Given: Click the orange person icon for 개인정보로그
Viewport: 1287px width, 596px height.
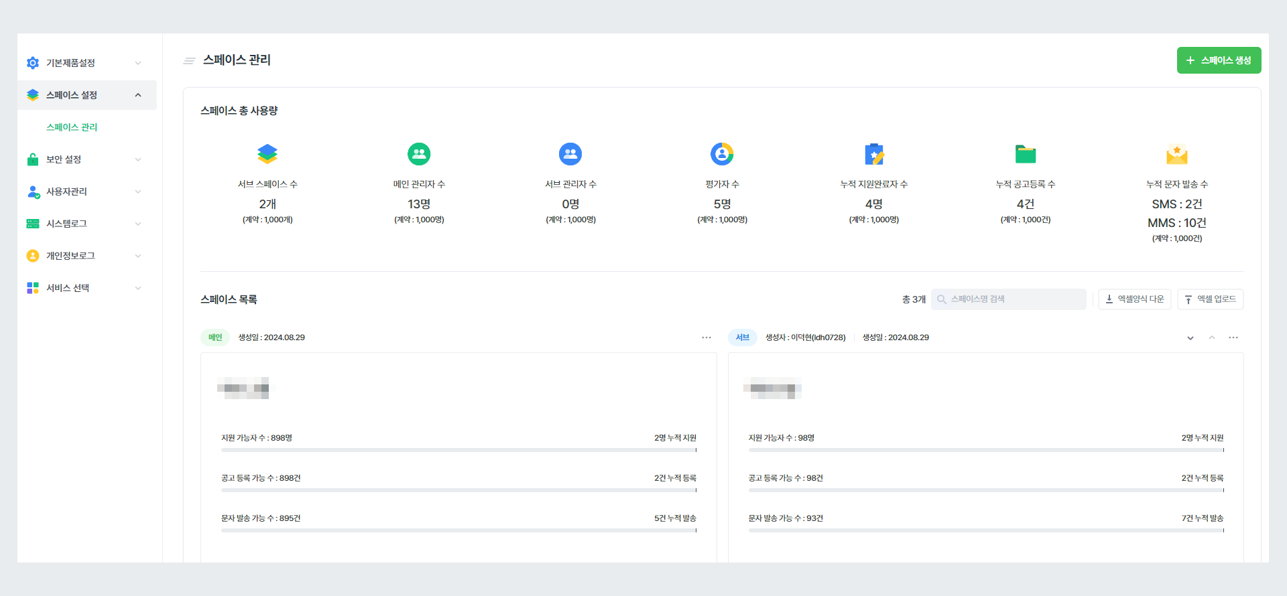Looking at the screenshot, I should [33, 256].
